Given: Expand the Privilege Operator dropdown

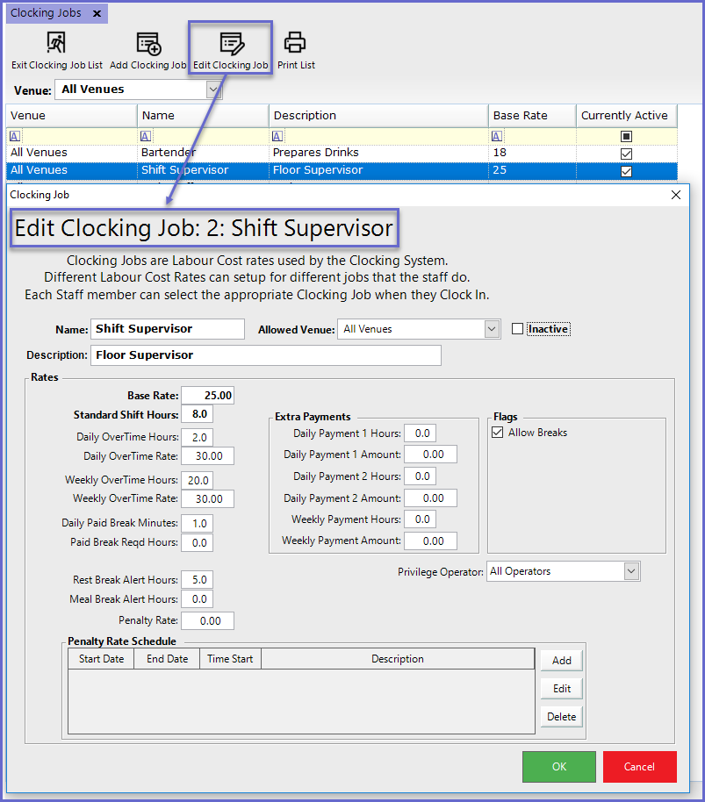Looking at the screenshot, I should [x=631, y=571].
